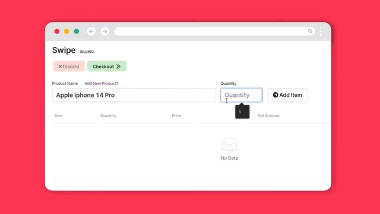Viewport: 380px width, 214px height.
Task: Open the browser three-dot menu
Action: pyautogui.click(x=321, y=32)
